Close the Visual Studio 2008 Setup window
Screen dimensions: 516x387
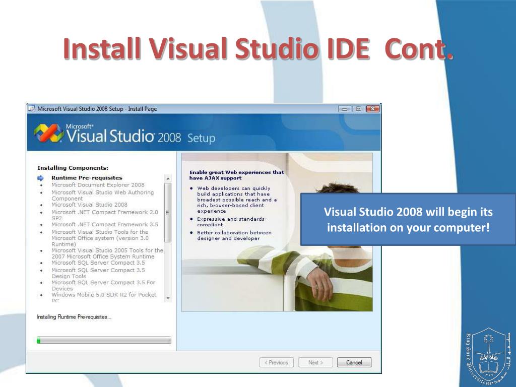point(372,109)
